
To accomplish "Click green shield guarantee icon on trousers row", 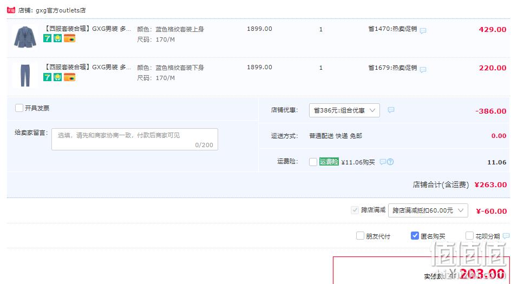I will point(58,77).
